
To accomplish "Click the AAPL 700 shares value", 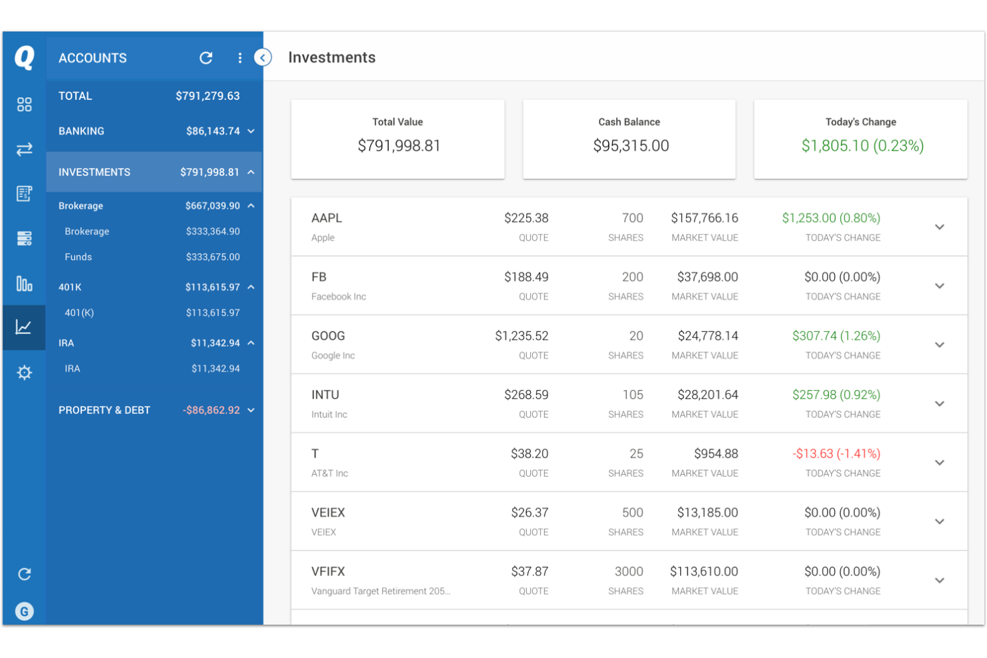I will point(633,218).
